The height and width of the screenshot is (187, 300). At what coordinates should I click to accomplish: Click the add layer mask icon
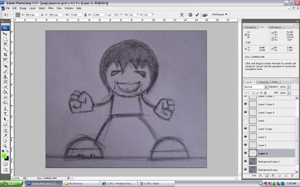tap(266, 176)
